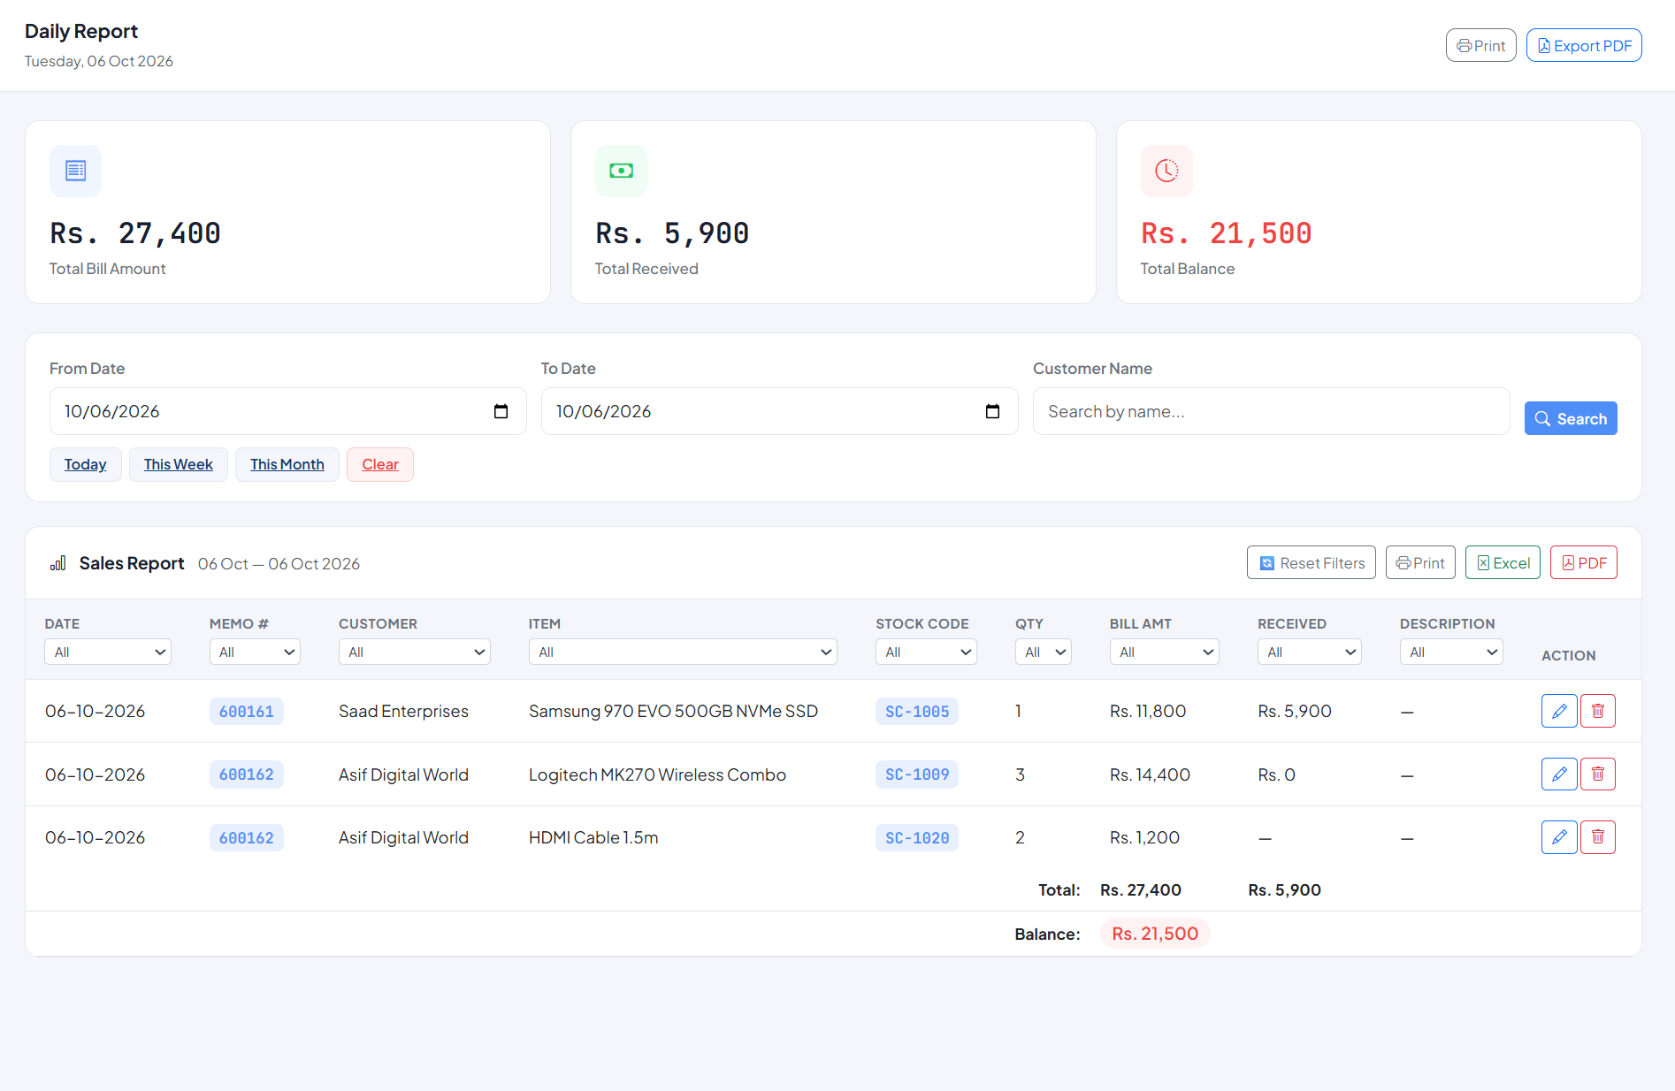The width and height of the screenshot is (1675, 1091).
Task: Click the total Rs. 27,400 in table footer
Action: coord(1141,890)
